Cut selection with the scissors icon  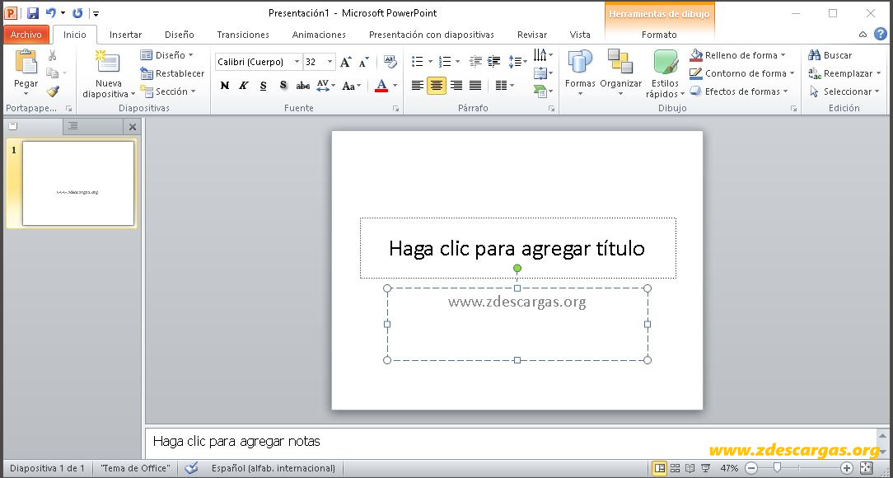pos(53,55)
